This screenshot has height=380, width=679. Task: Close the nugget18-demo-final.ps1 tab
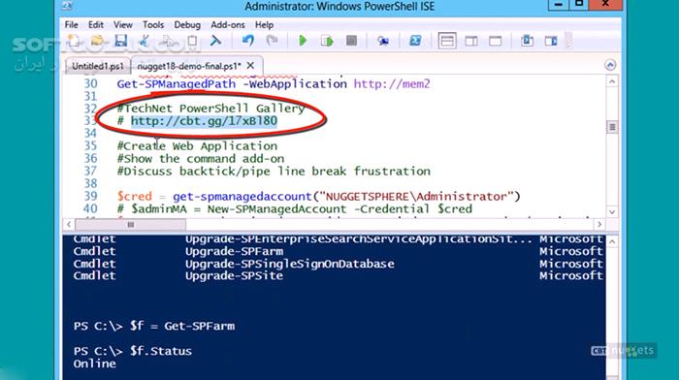click(x=250, y=66)
